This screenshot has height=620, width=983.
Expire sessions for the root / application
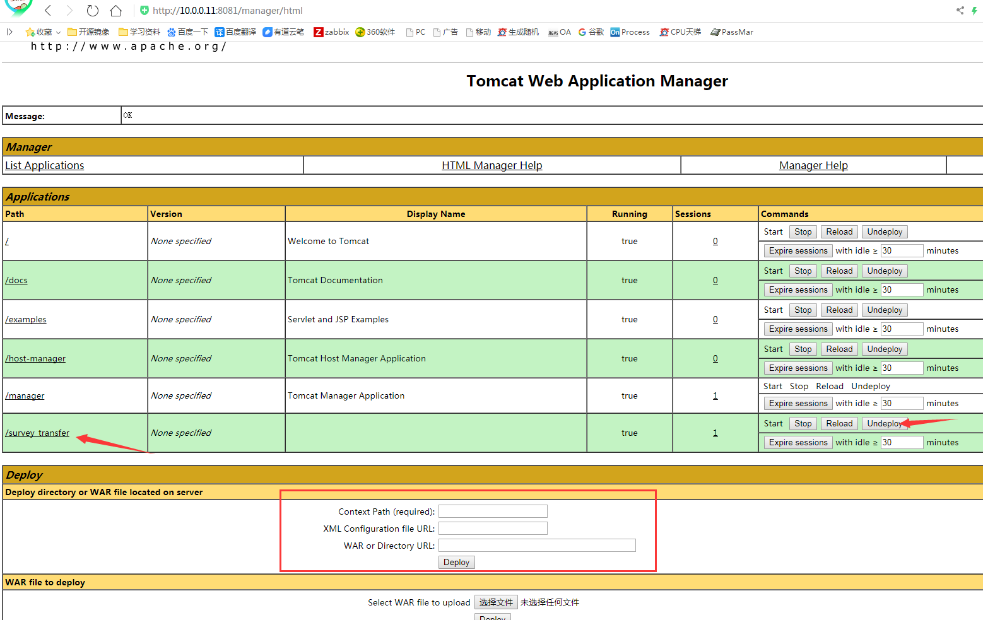click(x=798, y=250)
